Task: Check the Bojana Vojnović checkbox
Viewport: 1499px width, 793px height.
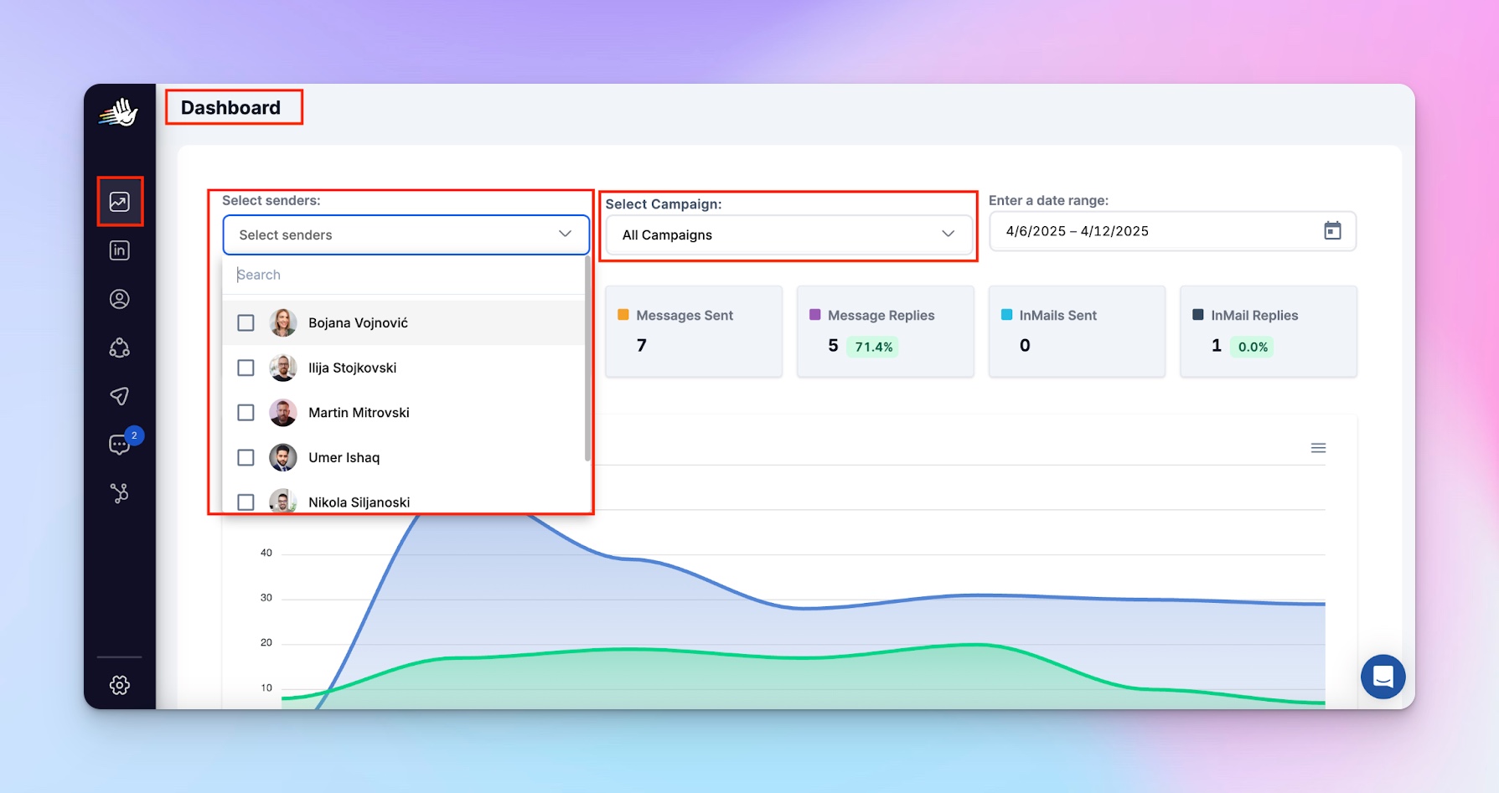Action: tap(246, 323)
